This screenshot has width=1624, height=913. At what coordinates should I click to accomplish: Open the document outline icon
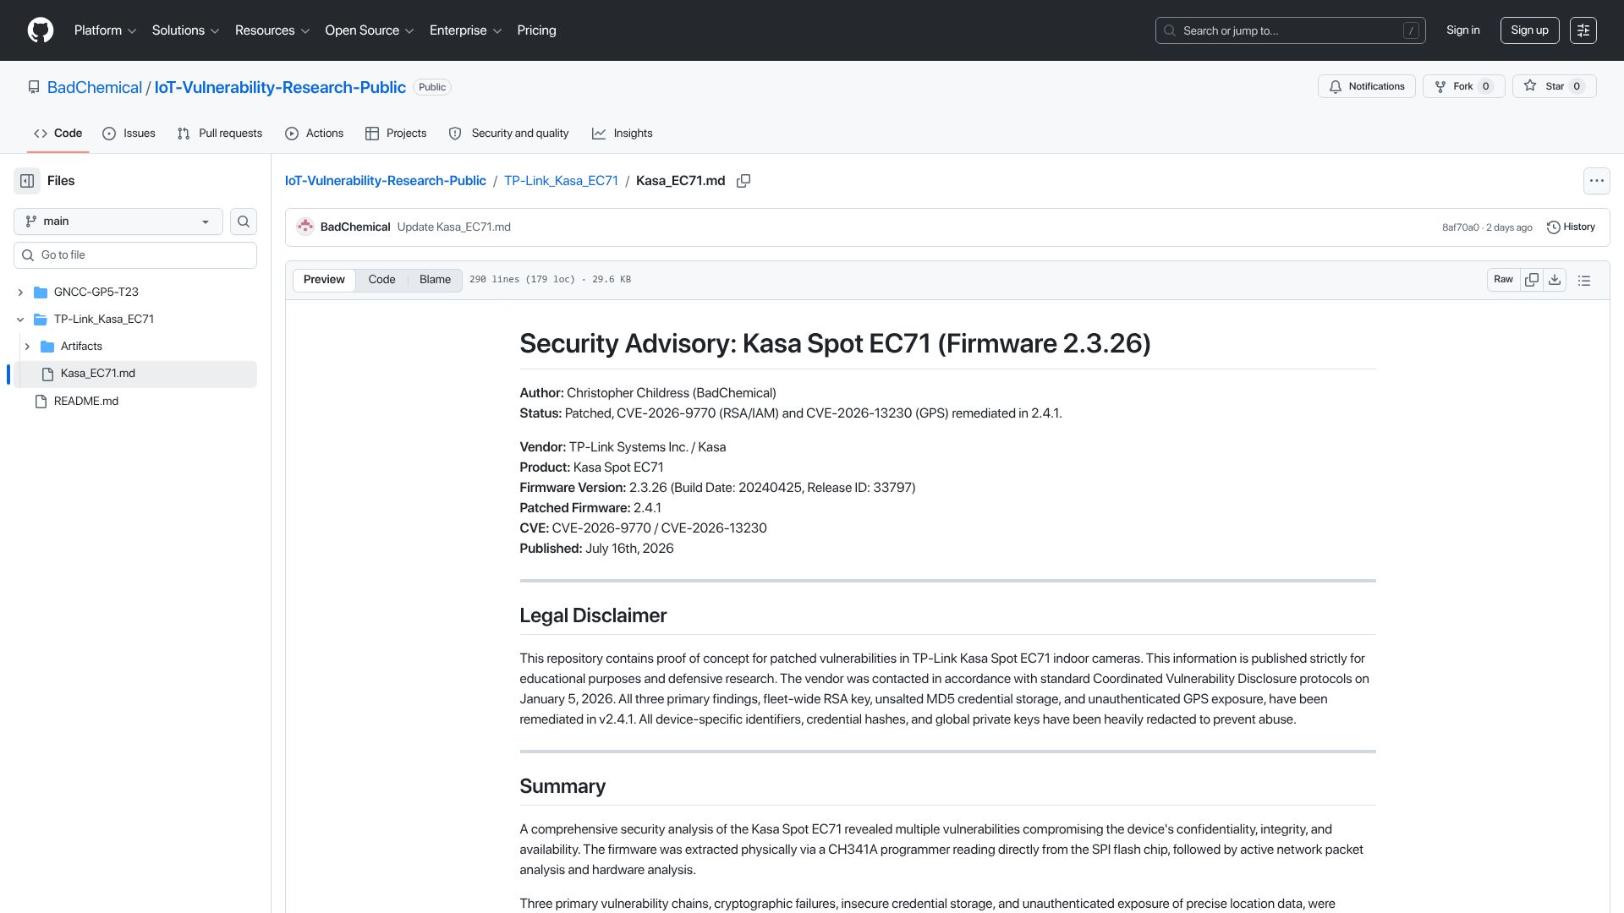1584,280
